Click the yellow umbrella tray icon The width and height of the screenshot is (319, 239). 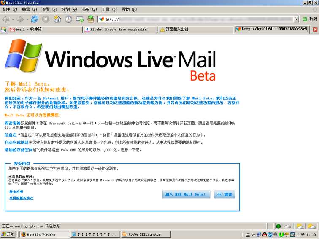[287, 235]
